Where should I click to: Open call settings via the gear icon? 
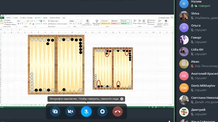tap(102, 111)
